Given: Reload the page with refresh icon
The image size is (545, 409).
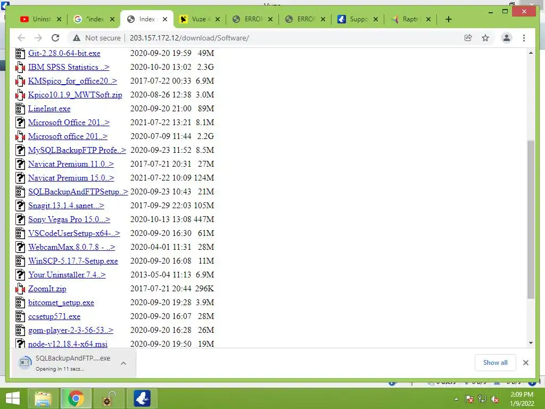Looking at the screenshot, I should [x=55, y=38].
